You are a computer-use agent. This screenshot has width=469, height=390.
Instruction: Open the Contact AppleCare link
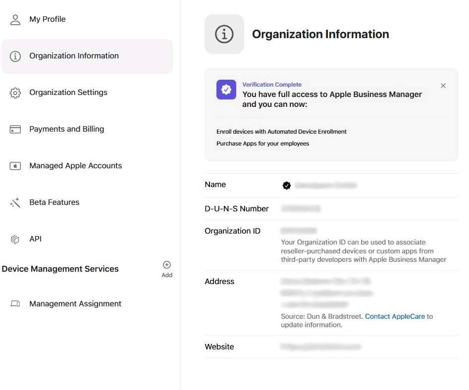(x=395, y=316)
